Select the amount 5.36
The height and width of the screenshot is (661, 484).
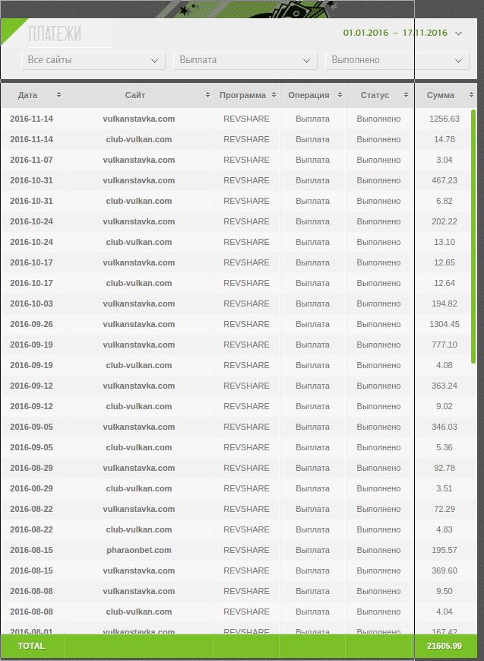click(x=444, y=448)
